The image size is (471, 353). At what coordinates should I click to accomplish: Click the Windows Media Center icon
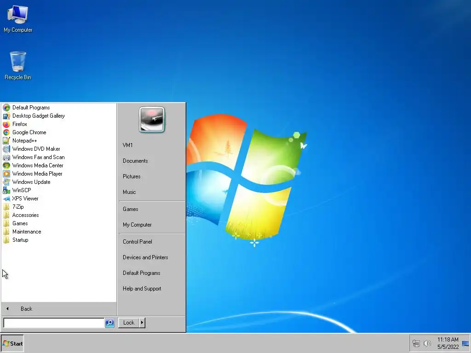pos(6,165)
